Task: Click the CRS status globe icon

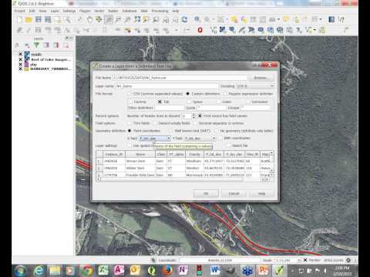Action: (348, 260)
